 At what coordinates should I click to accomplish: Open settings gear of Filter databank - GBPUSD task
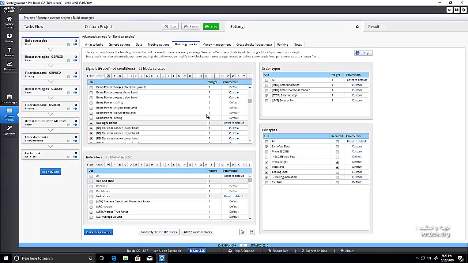tap(76, 73)
